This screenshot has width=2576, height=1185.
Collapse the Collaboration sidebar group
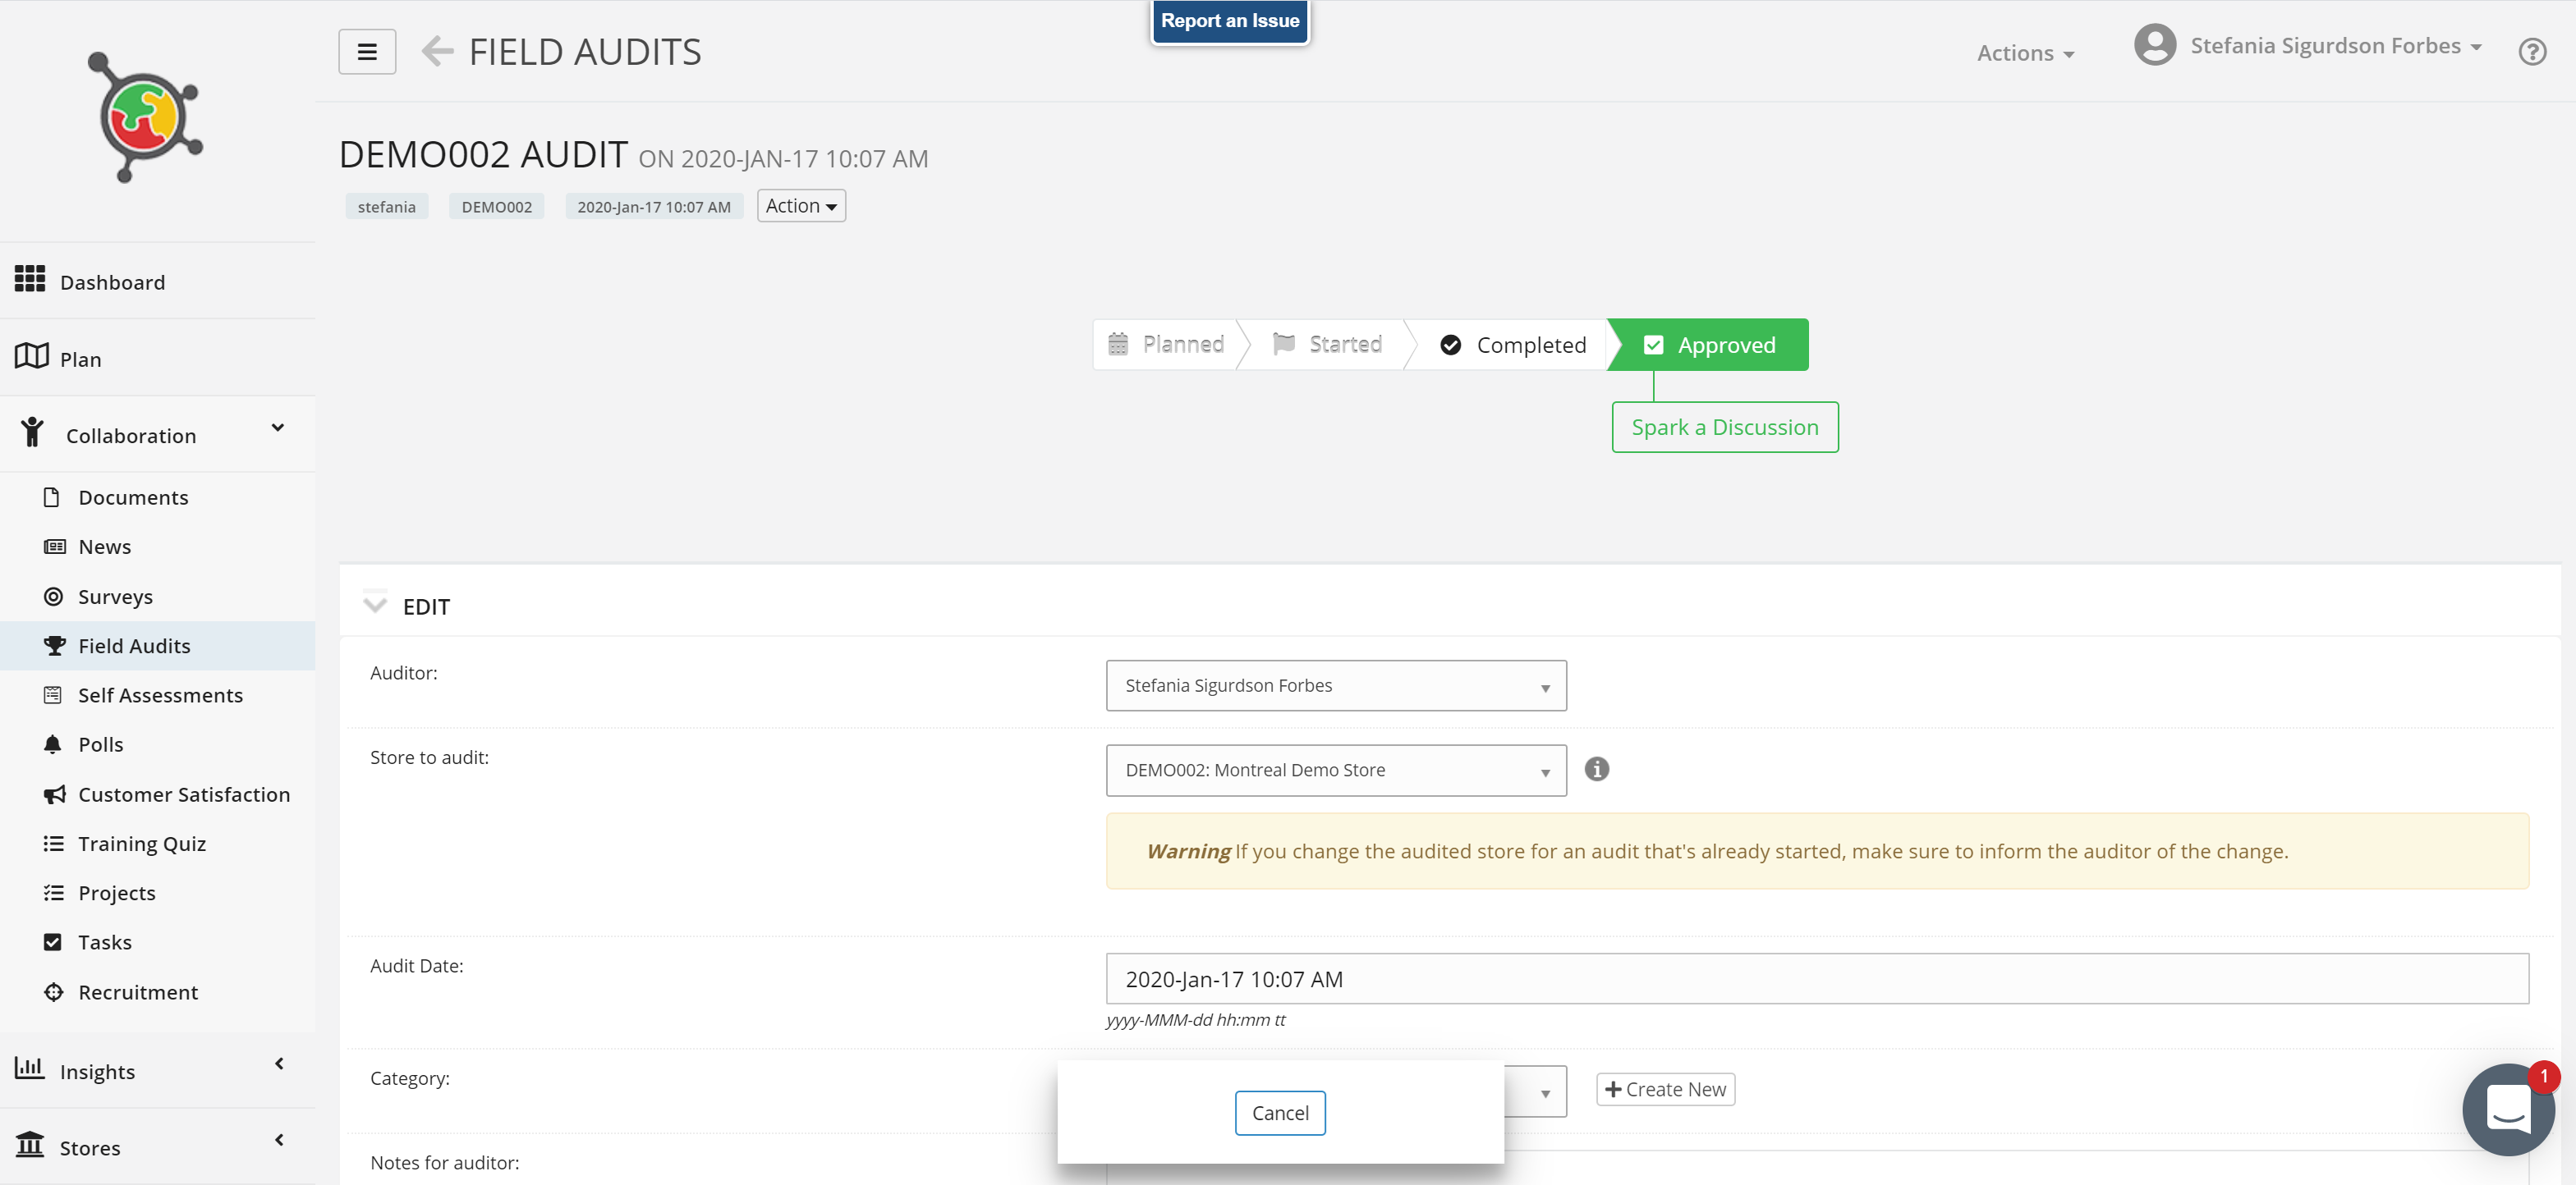pos(278,428)
